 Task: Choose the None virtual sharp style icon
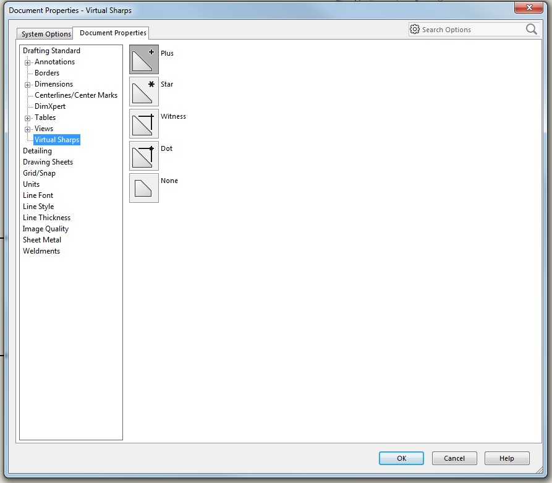(144, 188)
